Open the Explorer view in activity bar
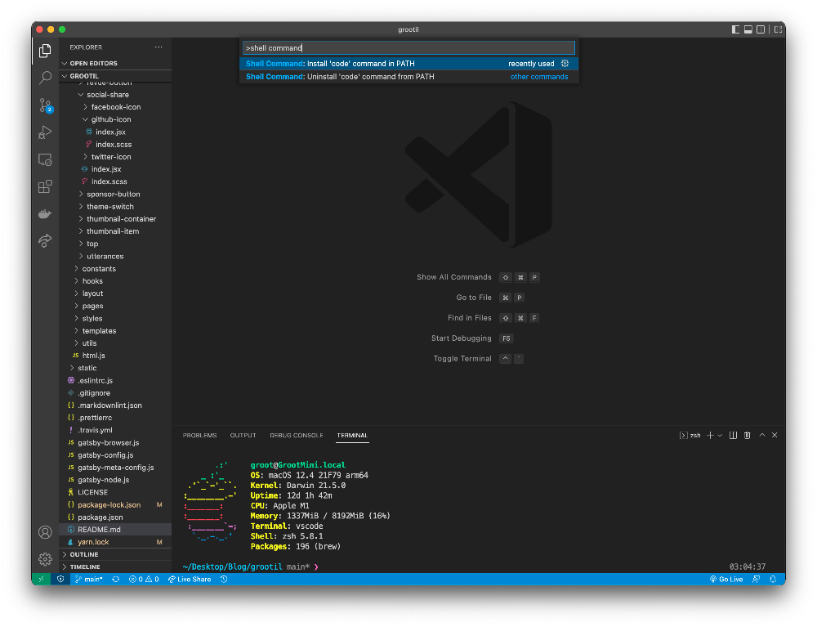This screenshot has height=627, width=817. pyautogui.click(x=45, y=51)
